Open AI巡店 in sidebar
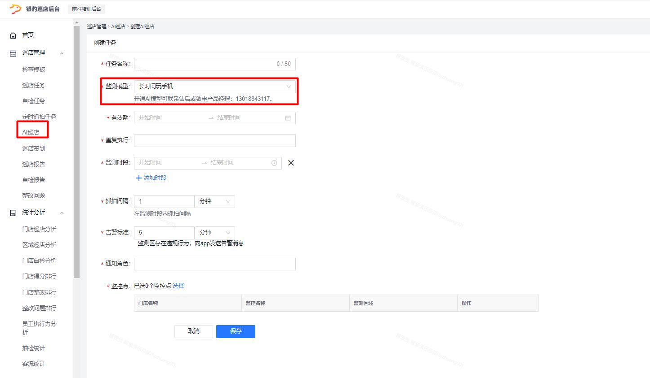650x378 pixels. point(31,132)
